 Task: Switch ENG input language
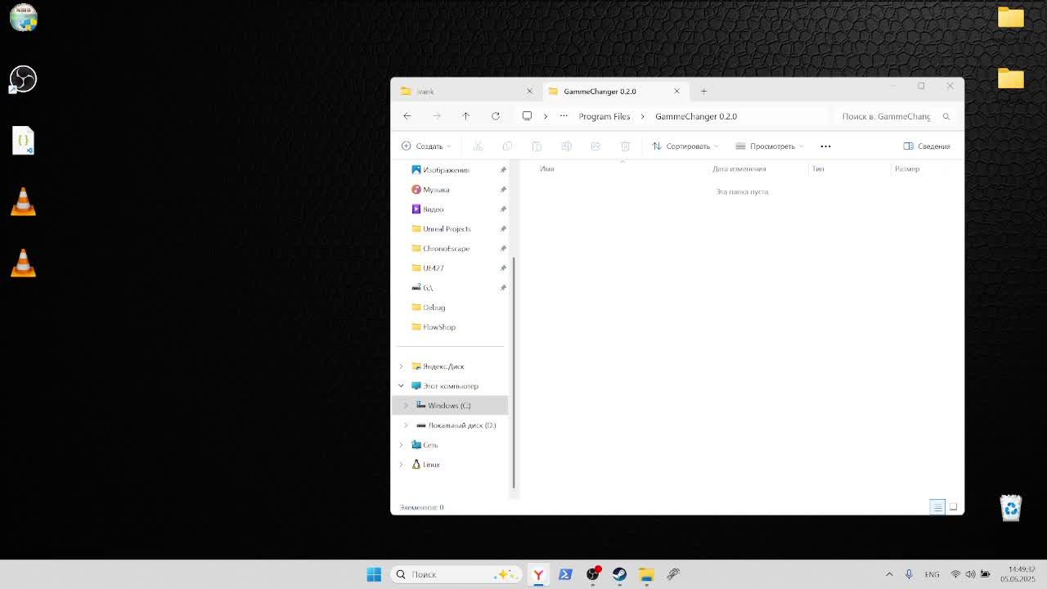tap(932, 574)
